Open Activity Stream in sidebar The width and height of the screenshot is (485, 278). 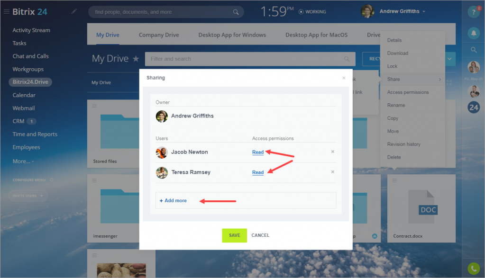point(31,30)
